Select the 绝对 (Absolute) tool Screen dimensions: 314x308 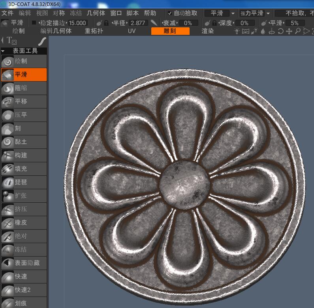[24, 236]
